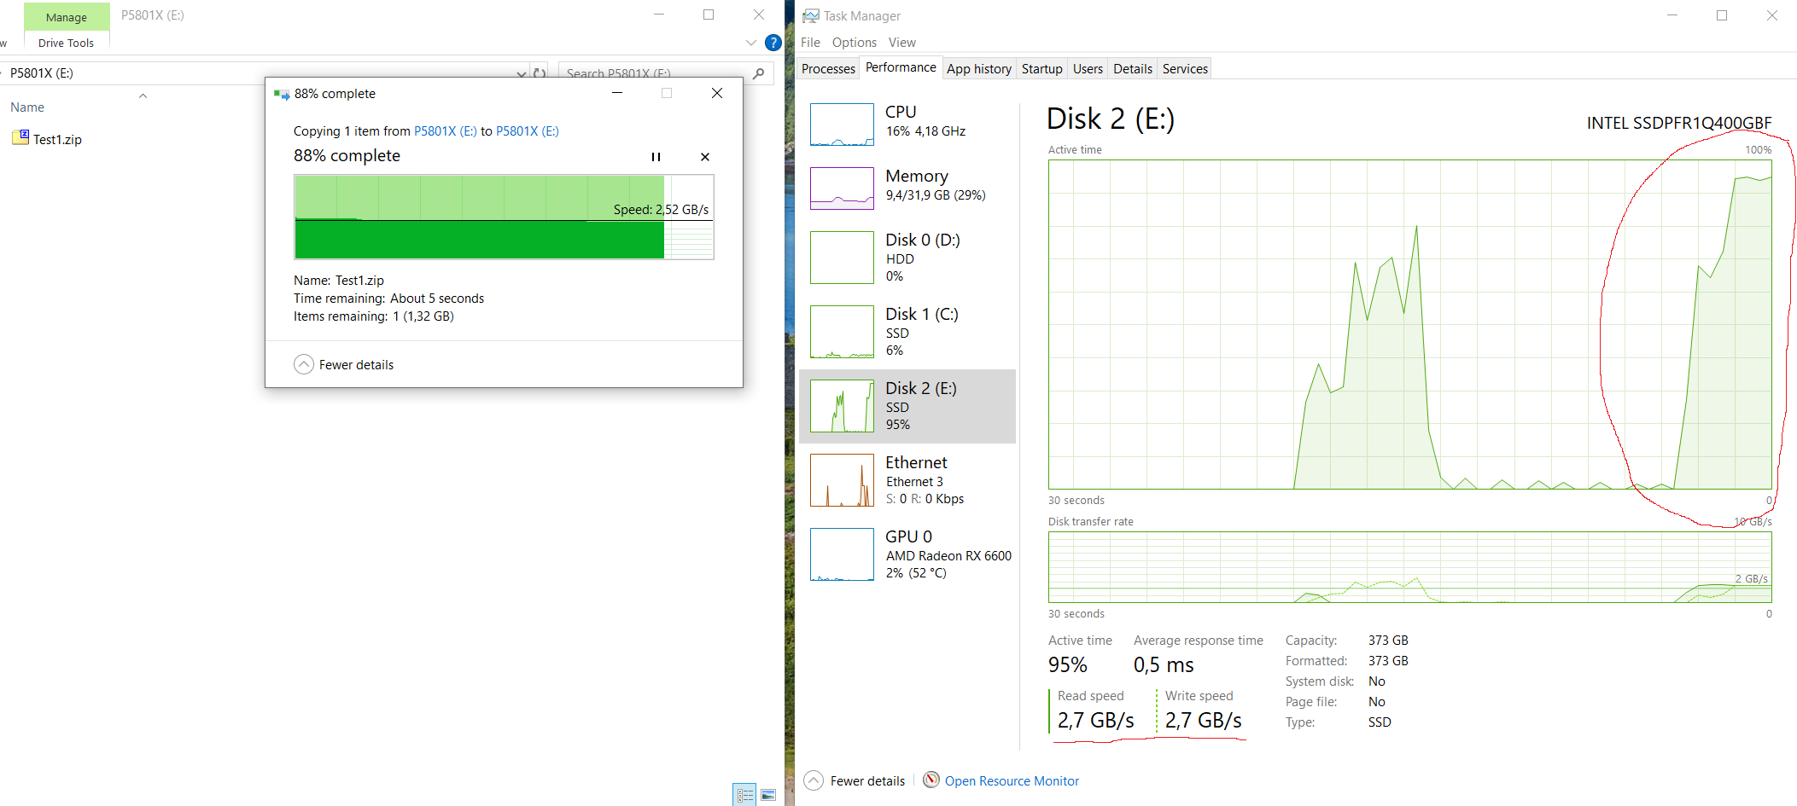Viewport: 1797px width, 806px height.
Task: Click the Open Resource Monitor link
Action: [1012, 780]
